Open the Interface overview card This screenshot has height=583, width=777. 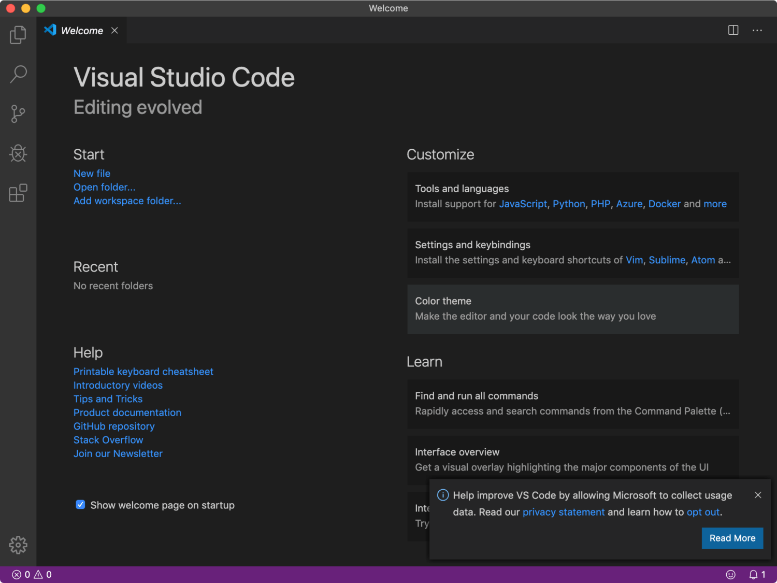[573, 460]
